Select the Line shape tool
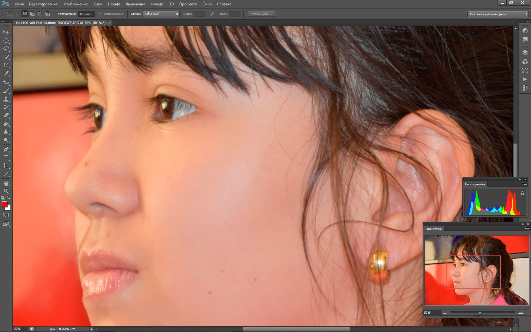The width and height of the screenshot is (531, 332). (6, 174)
